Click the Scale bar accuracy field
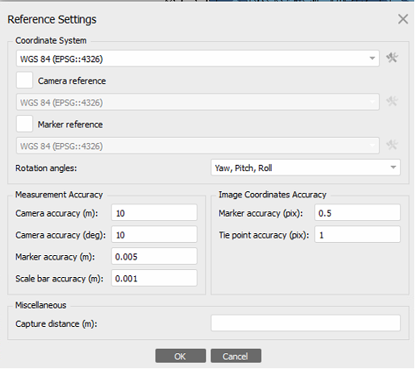The width and height of the screenshot is (416, 370). [154, 278]
